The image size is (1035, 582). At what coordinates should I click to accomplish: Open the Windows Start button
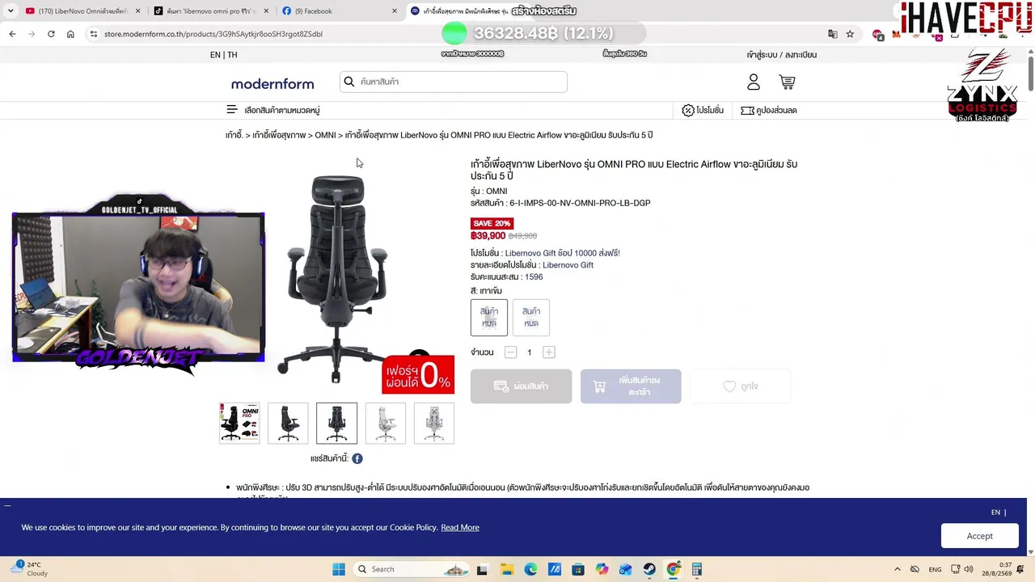(339, 569)
